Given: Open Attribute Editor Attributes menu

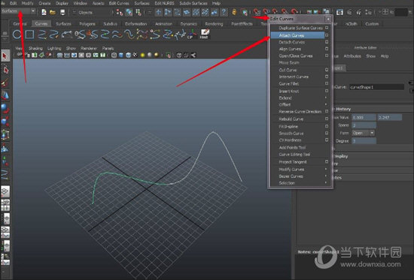Looking at the screenshot, I should click(x=352, y=56).
